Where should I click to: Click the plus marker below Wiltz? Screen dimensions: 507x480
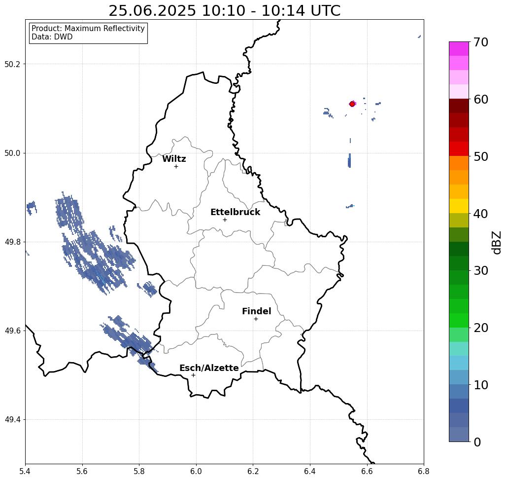pos(176,166)
